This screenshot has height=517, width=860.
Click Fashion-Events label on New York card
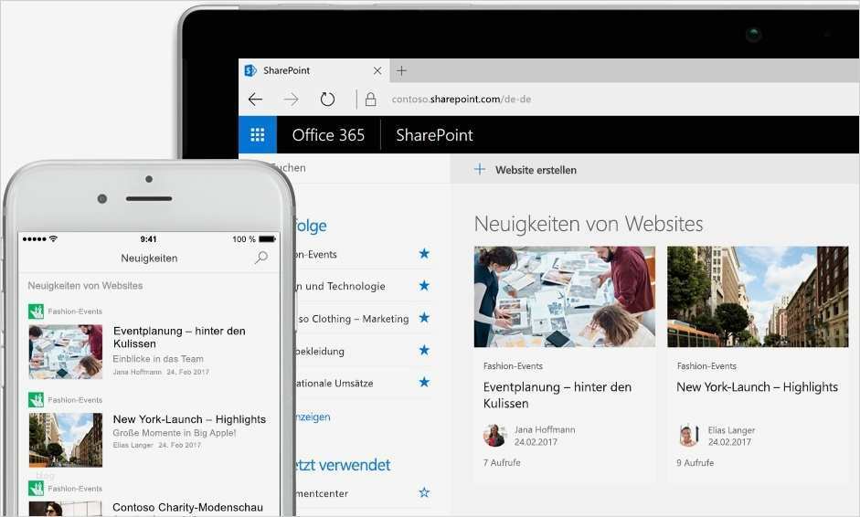point(706,365)
